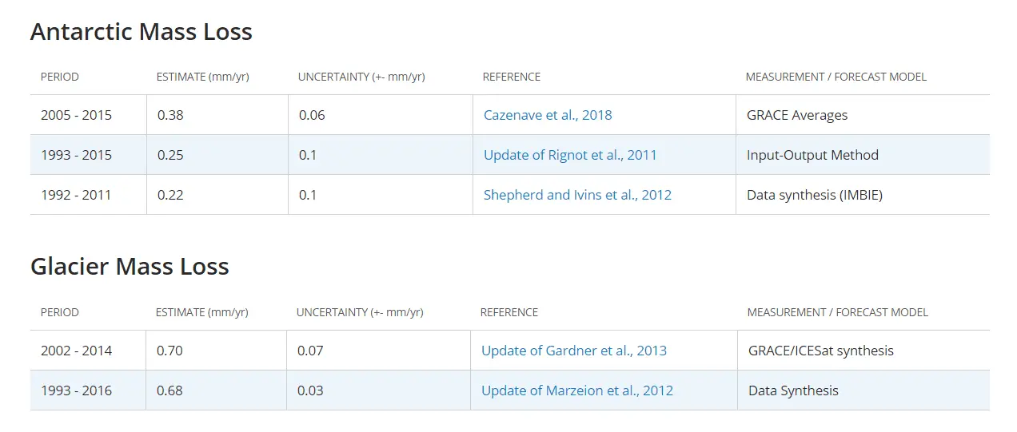Open the Cazenave et al., 2018 reference
Screen dimensions: 1017x432
point(548,115)
